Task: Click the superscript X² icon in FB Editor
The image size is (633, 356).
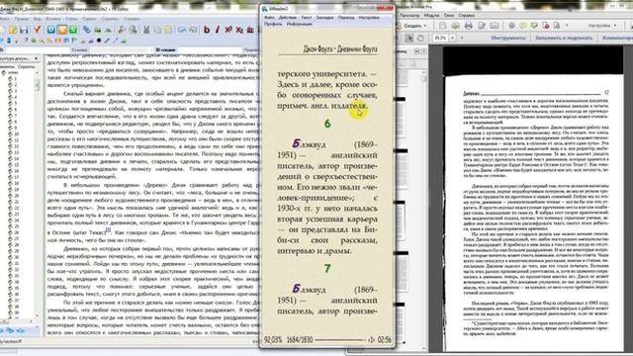Action: tap(228, 30)
